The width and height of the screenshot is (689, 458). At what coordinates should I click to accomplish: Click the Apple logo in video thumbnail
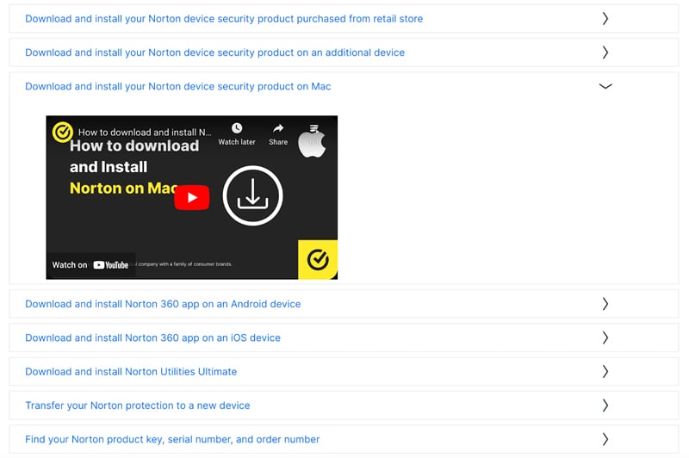312,145
